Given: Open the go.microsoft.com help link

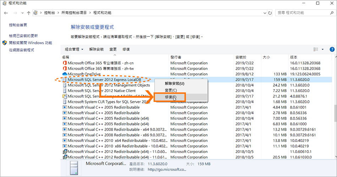Looking at the screenshot, I should (167, 170).
